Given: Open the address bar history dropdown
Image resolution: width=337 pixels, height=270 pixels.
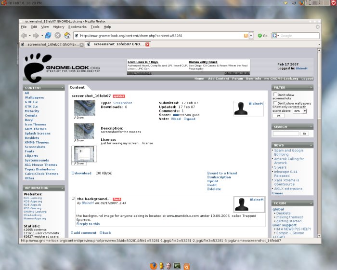Looking at the screenshot, I should point(251,36).
